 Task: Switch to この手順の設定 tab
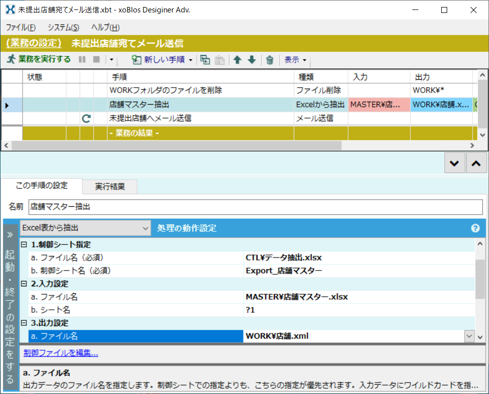tap(41, 186)
